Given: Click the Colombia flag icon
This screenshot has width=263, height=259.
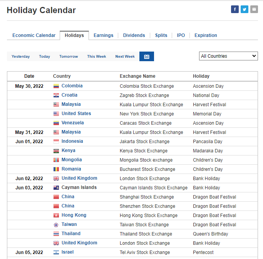Looking at the screenshot, I should (56, 86).
